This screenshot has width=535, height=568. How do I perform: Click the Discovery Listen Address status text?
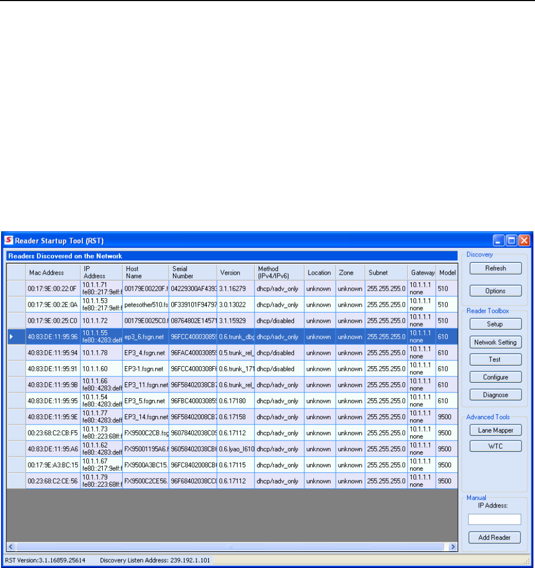(155, 561)
